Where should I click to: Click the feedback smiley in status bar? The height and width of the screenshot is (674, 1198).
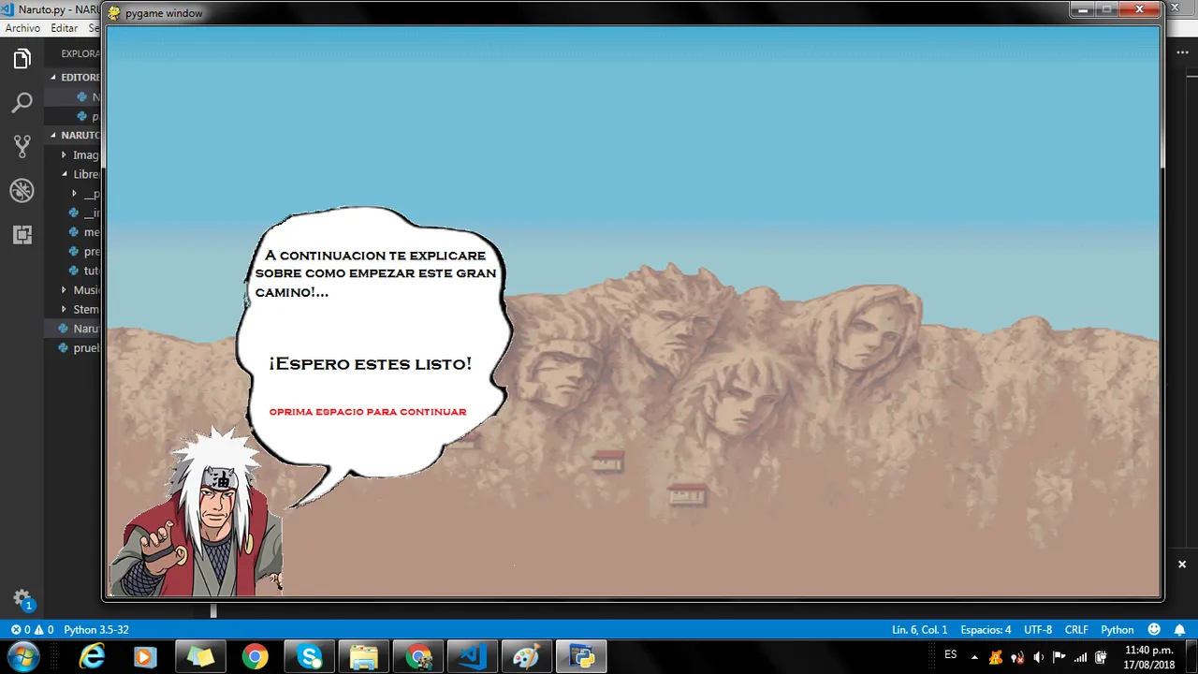(x=1154, y=630)
